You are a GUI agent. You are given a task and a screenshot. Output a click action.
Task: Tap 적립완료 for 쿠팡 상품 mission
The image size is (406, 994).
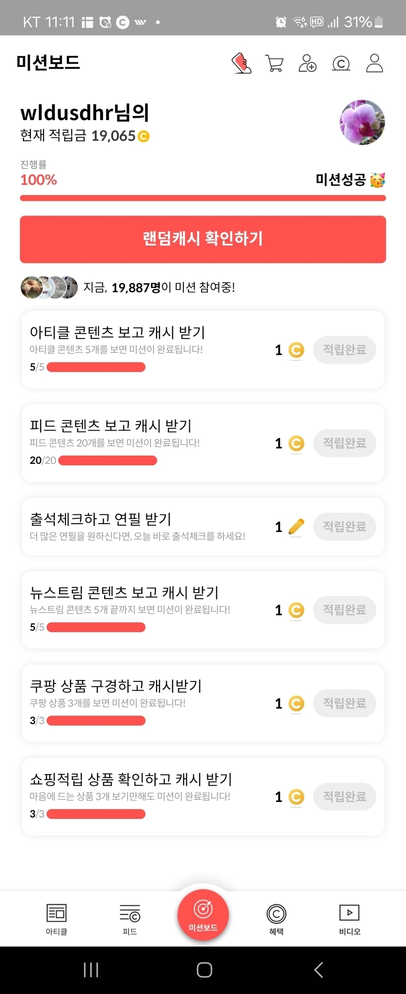click(x=344, y=703)
